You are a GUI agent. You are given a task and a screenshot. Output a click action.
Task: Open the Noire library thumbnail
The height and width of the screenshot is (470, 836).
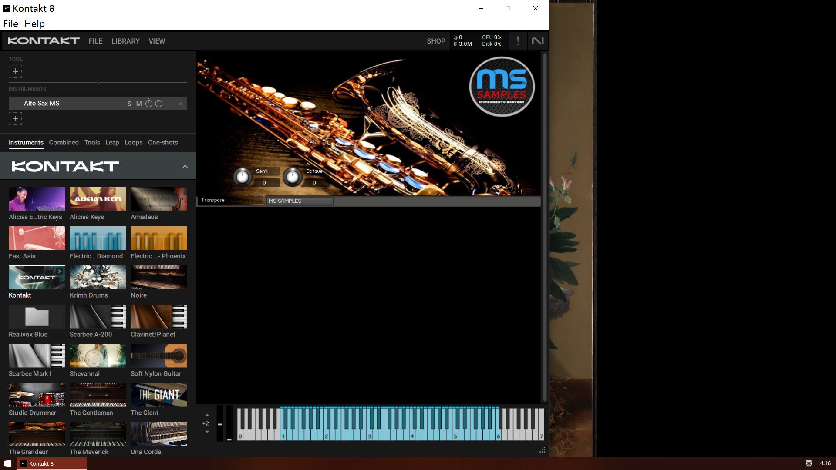coord(159,277)
